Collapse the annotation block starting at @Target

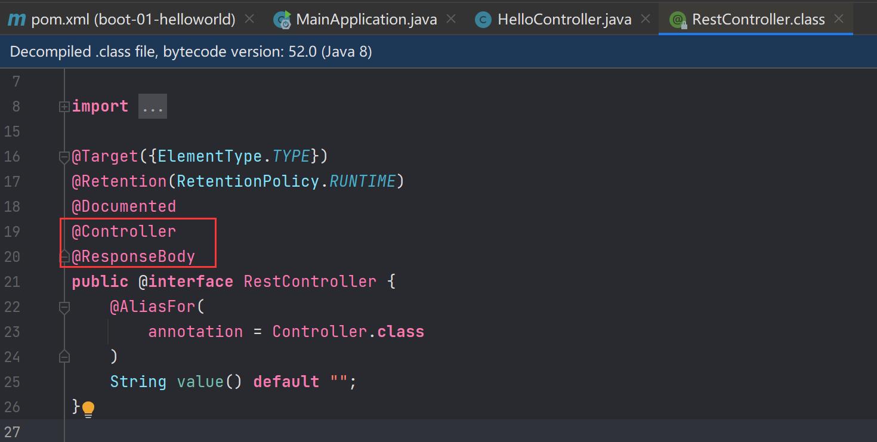pyautogui.click(x=64, y=157)
